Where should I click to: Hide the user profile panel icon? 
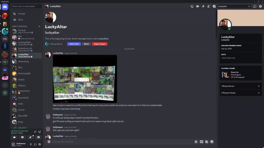(x=214, y=6)
